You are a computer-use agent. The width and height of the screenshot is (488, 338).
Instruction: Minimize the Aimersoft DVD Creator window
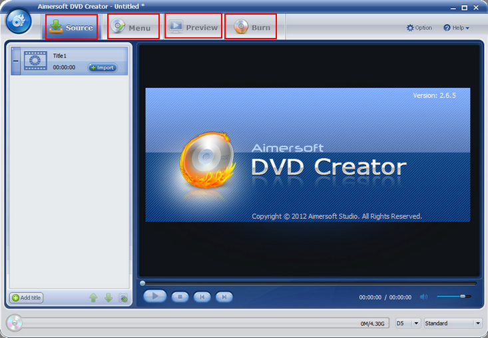pos(453,8)
